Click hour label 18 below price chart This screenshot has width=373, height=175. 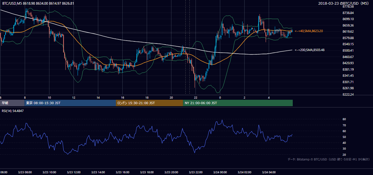147,97
